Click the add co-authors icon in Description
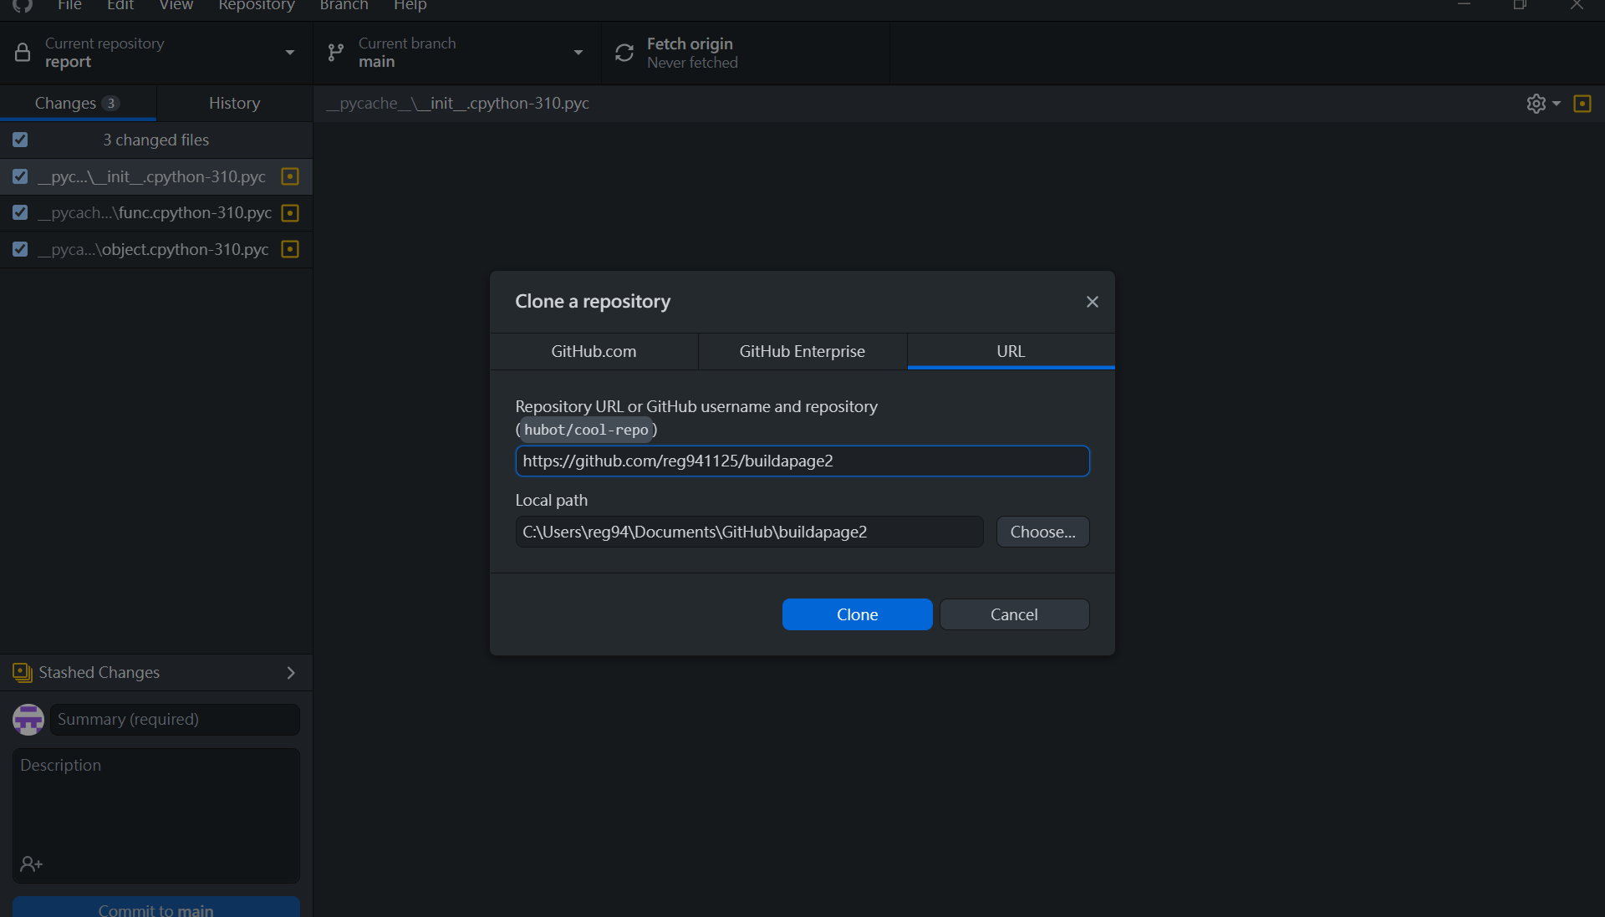 pyautogui.click(x=31, y=864)
